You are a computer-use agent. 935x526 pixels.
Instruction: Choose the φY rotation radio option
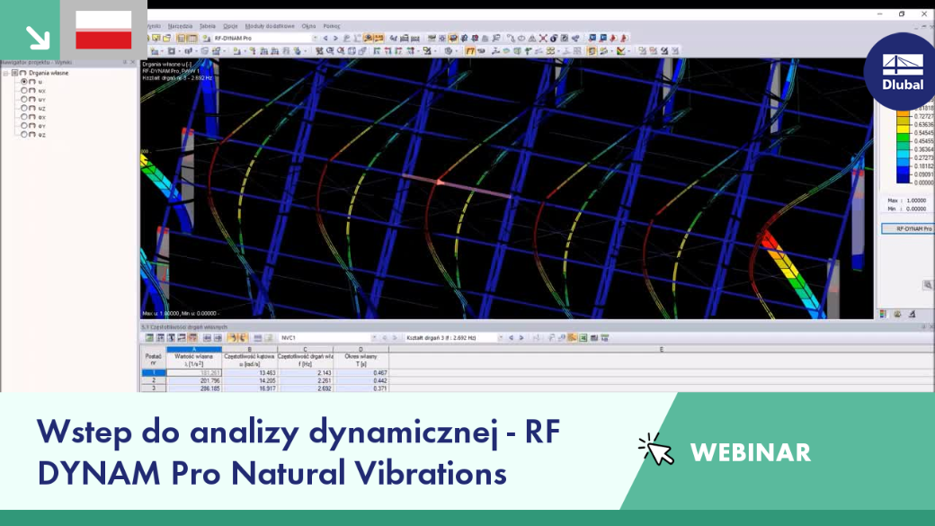coord(24,126)
